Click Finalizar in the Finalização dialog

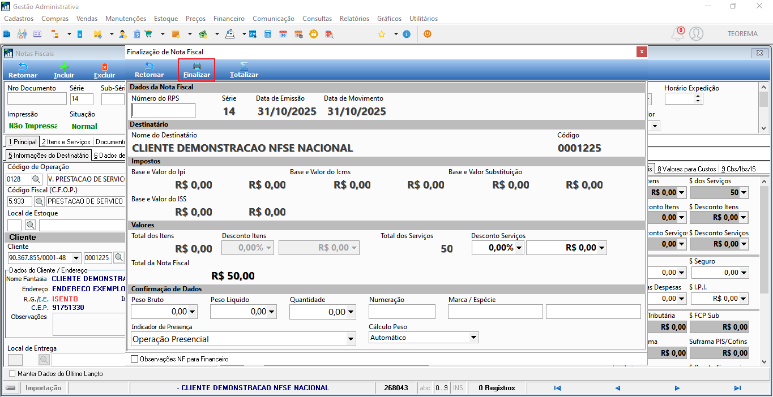(197, 70)
